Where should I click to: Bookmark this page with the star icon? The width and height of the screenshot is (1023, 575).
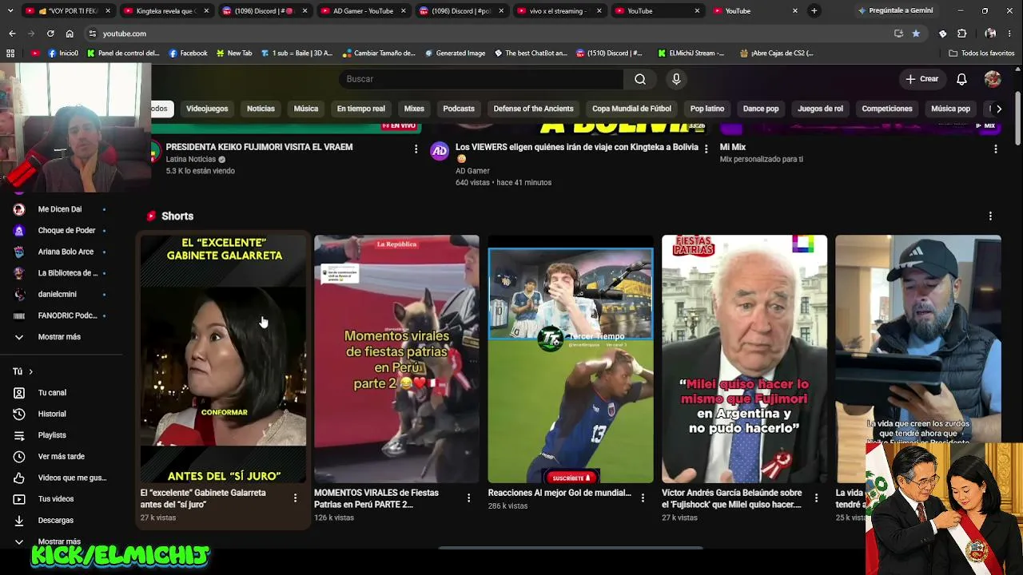916,34
